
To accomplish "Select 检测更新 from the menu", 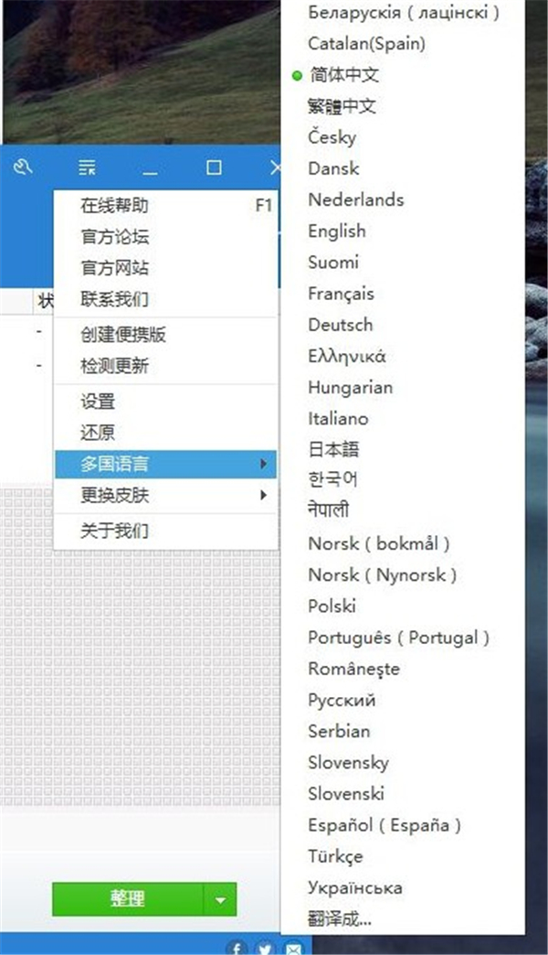I will (114, 366).
